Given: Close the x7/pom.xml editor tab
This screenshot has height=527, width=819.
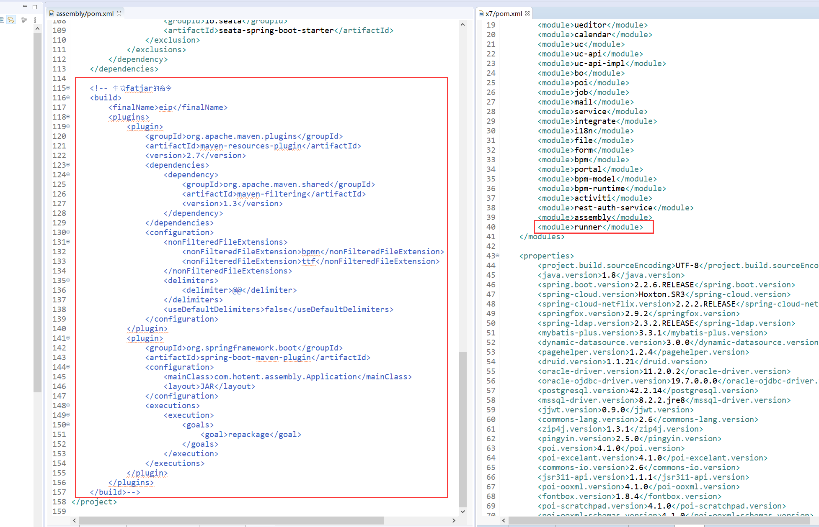Looking at the screenshot, I should (x=527, y=13).
